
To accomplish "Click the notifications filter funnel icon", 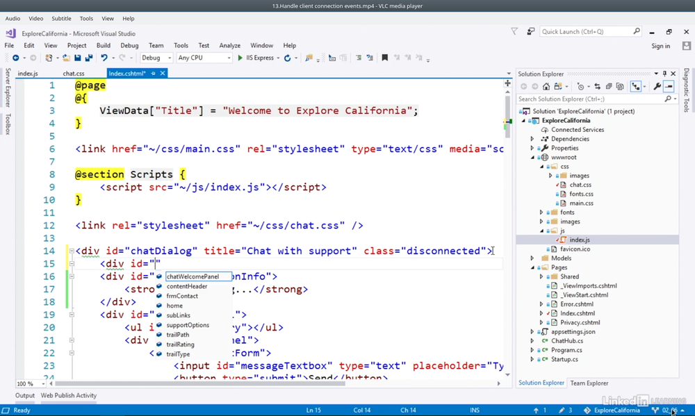I will coord(514,31).
